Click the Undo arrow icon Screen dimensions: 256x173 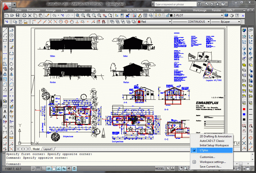[54, 15]
